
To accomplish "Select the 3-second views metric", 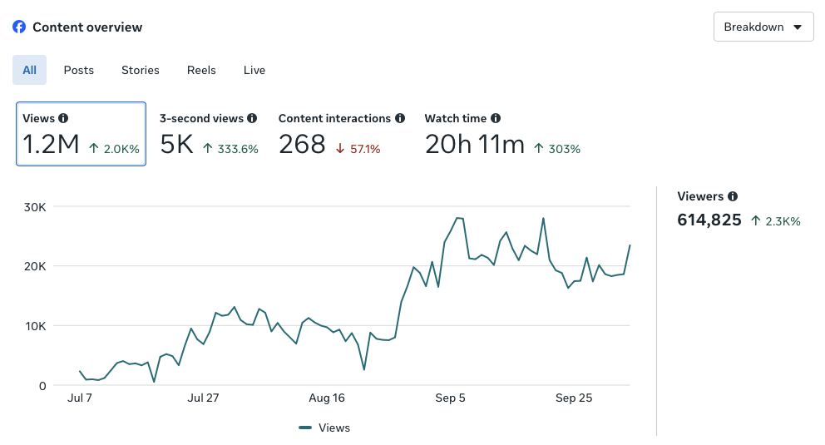I will pyautogui.click(x=209, y=134).
